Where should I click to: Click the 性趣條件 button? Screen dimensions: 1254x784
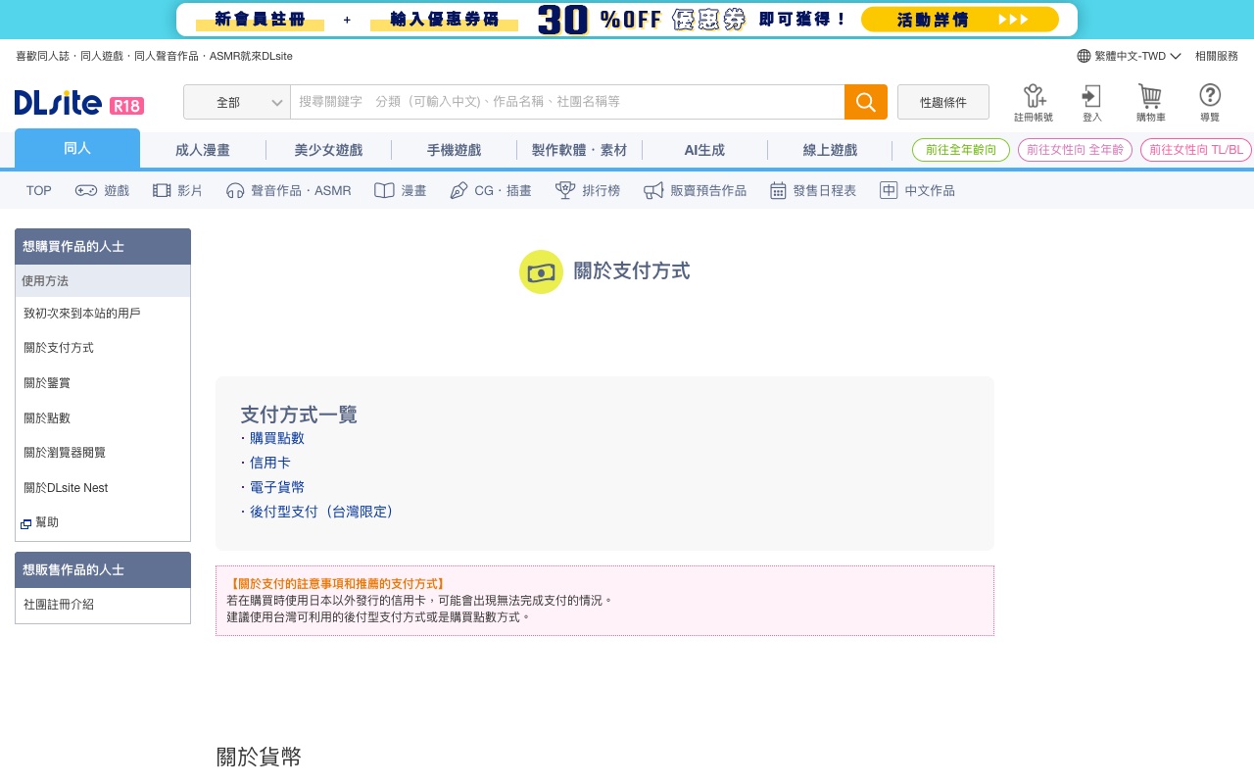943,102
